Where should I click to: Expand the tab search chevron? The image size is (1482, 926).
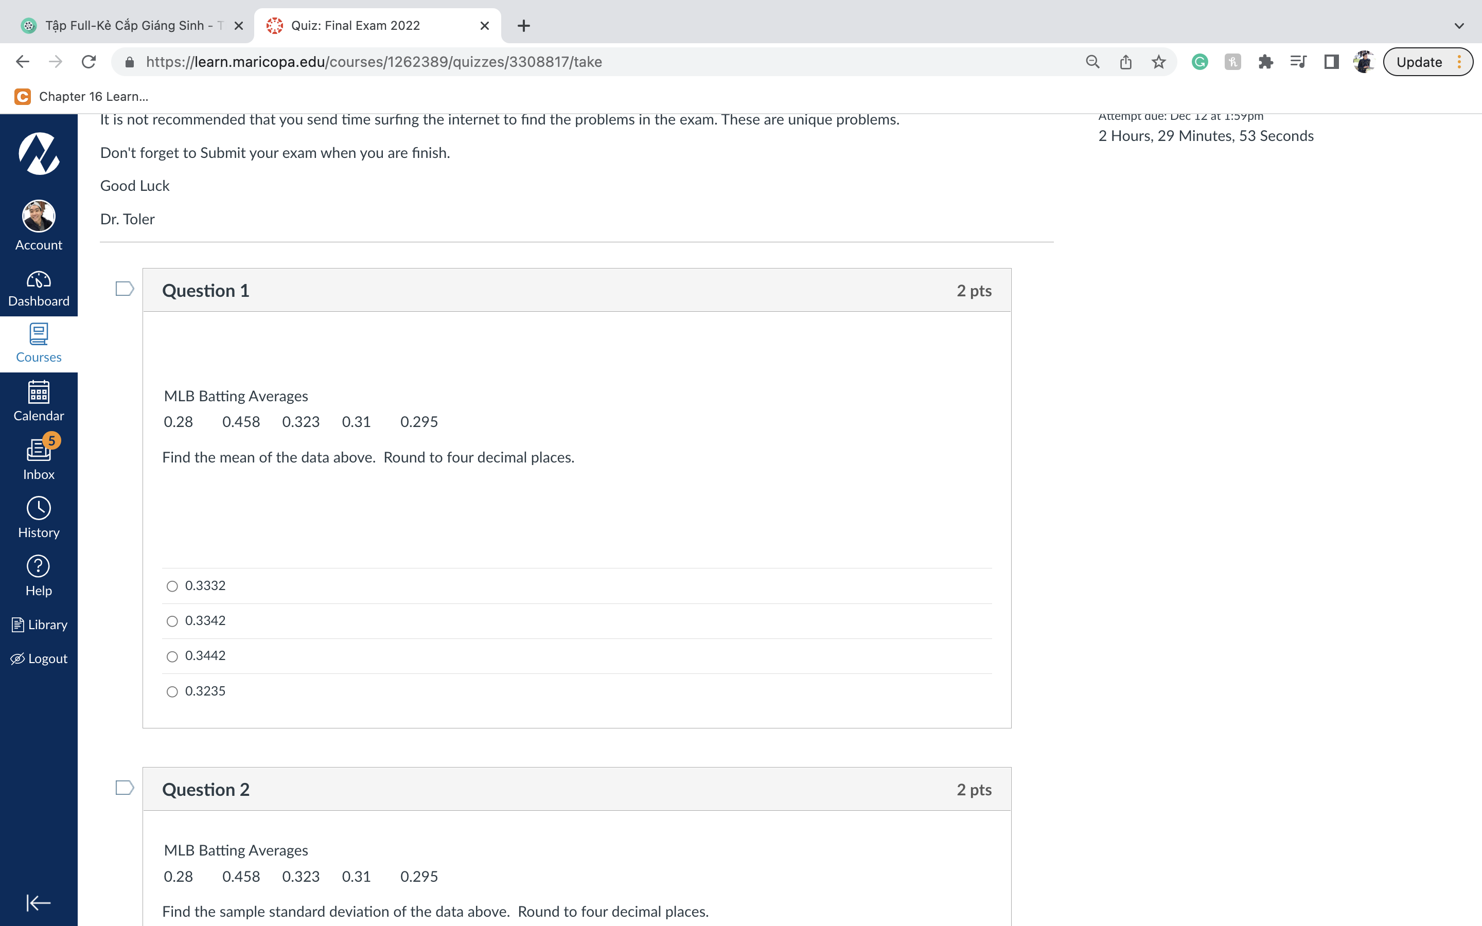(x=1459, y=26)
